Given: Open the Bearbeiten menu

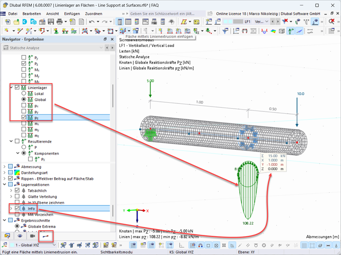Looking at the screenshot, I should pos(32,14).
